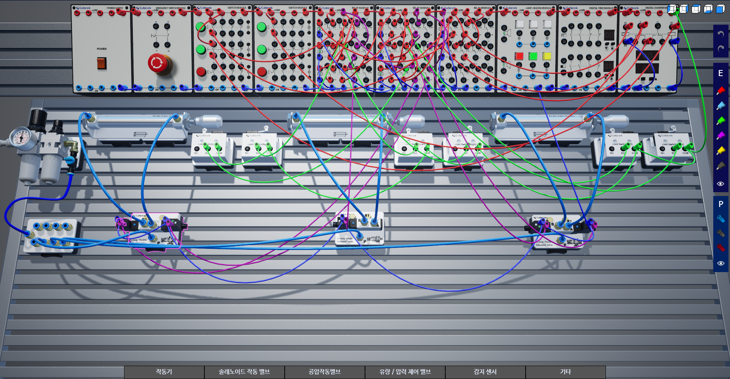Open the 유량 / 압력 제어 밸브 tab
Viewport: 730px width, 379px height.
point(405,372)
